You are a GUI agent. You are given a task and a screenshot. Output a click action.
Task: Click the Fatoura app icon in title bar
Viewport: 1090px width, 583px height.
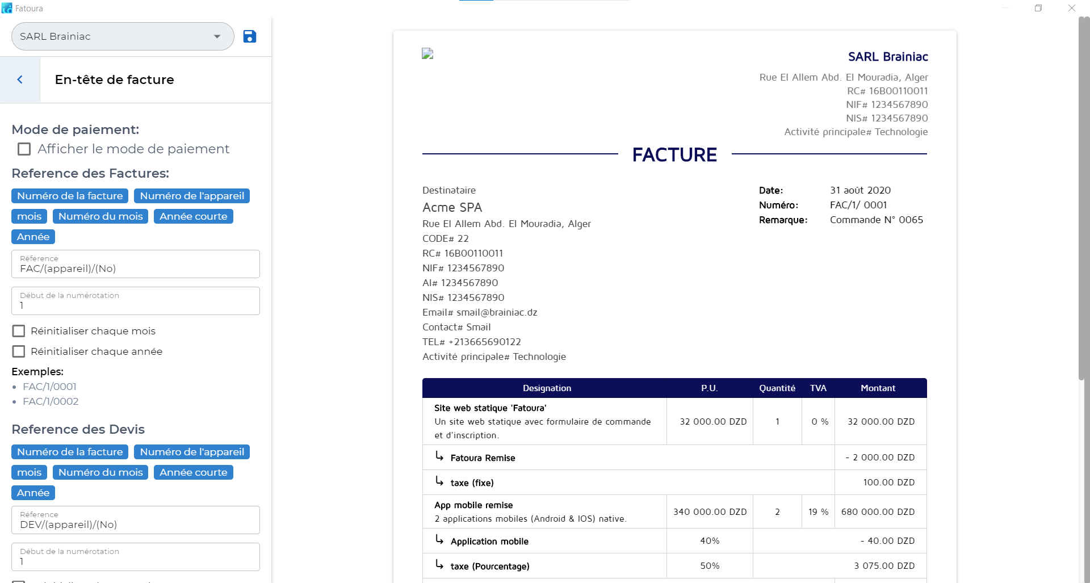tap(7, 8)
